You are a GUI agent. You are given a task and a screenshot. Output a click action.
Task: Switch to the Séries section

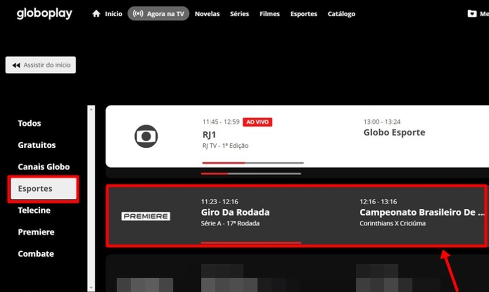pyautogui.click(x=240, y=14)
